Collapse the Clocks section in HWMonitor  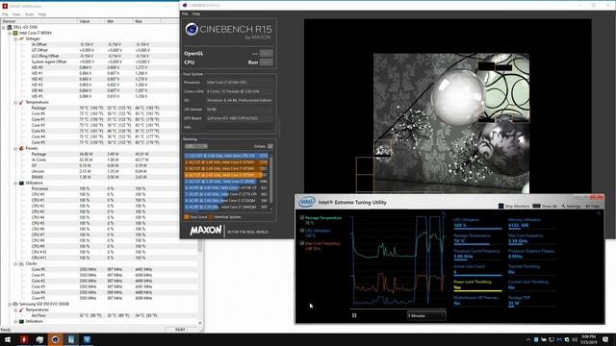coord(15,264)
